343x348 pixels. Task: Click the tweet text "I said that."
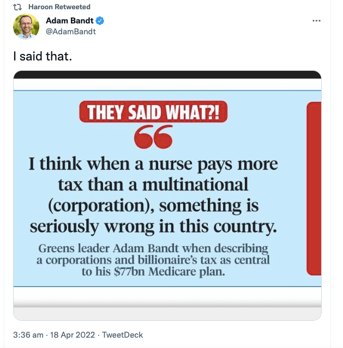tap(43, 56)
